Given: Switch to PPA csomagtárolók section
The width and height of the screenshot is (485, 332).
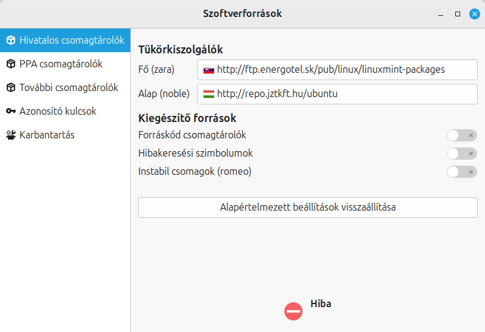Looking at the screenshot, I should click(x=61, y=64).
